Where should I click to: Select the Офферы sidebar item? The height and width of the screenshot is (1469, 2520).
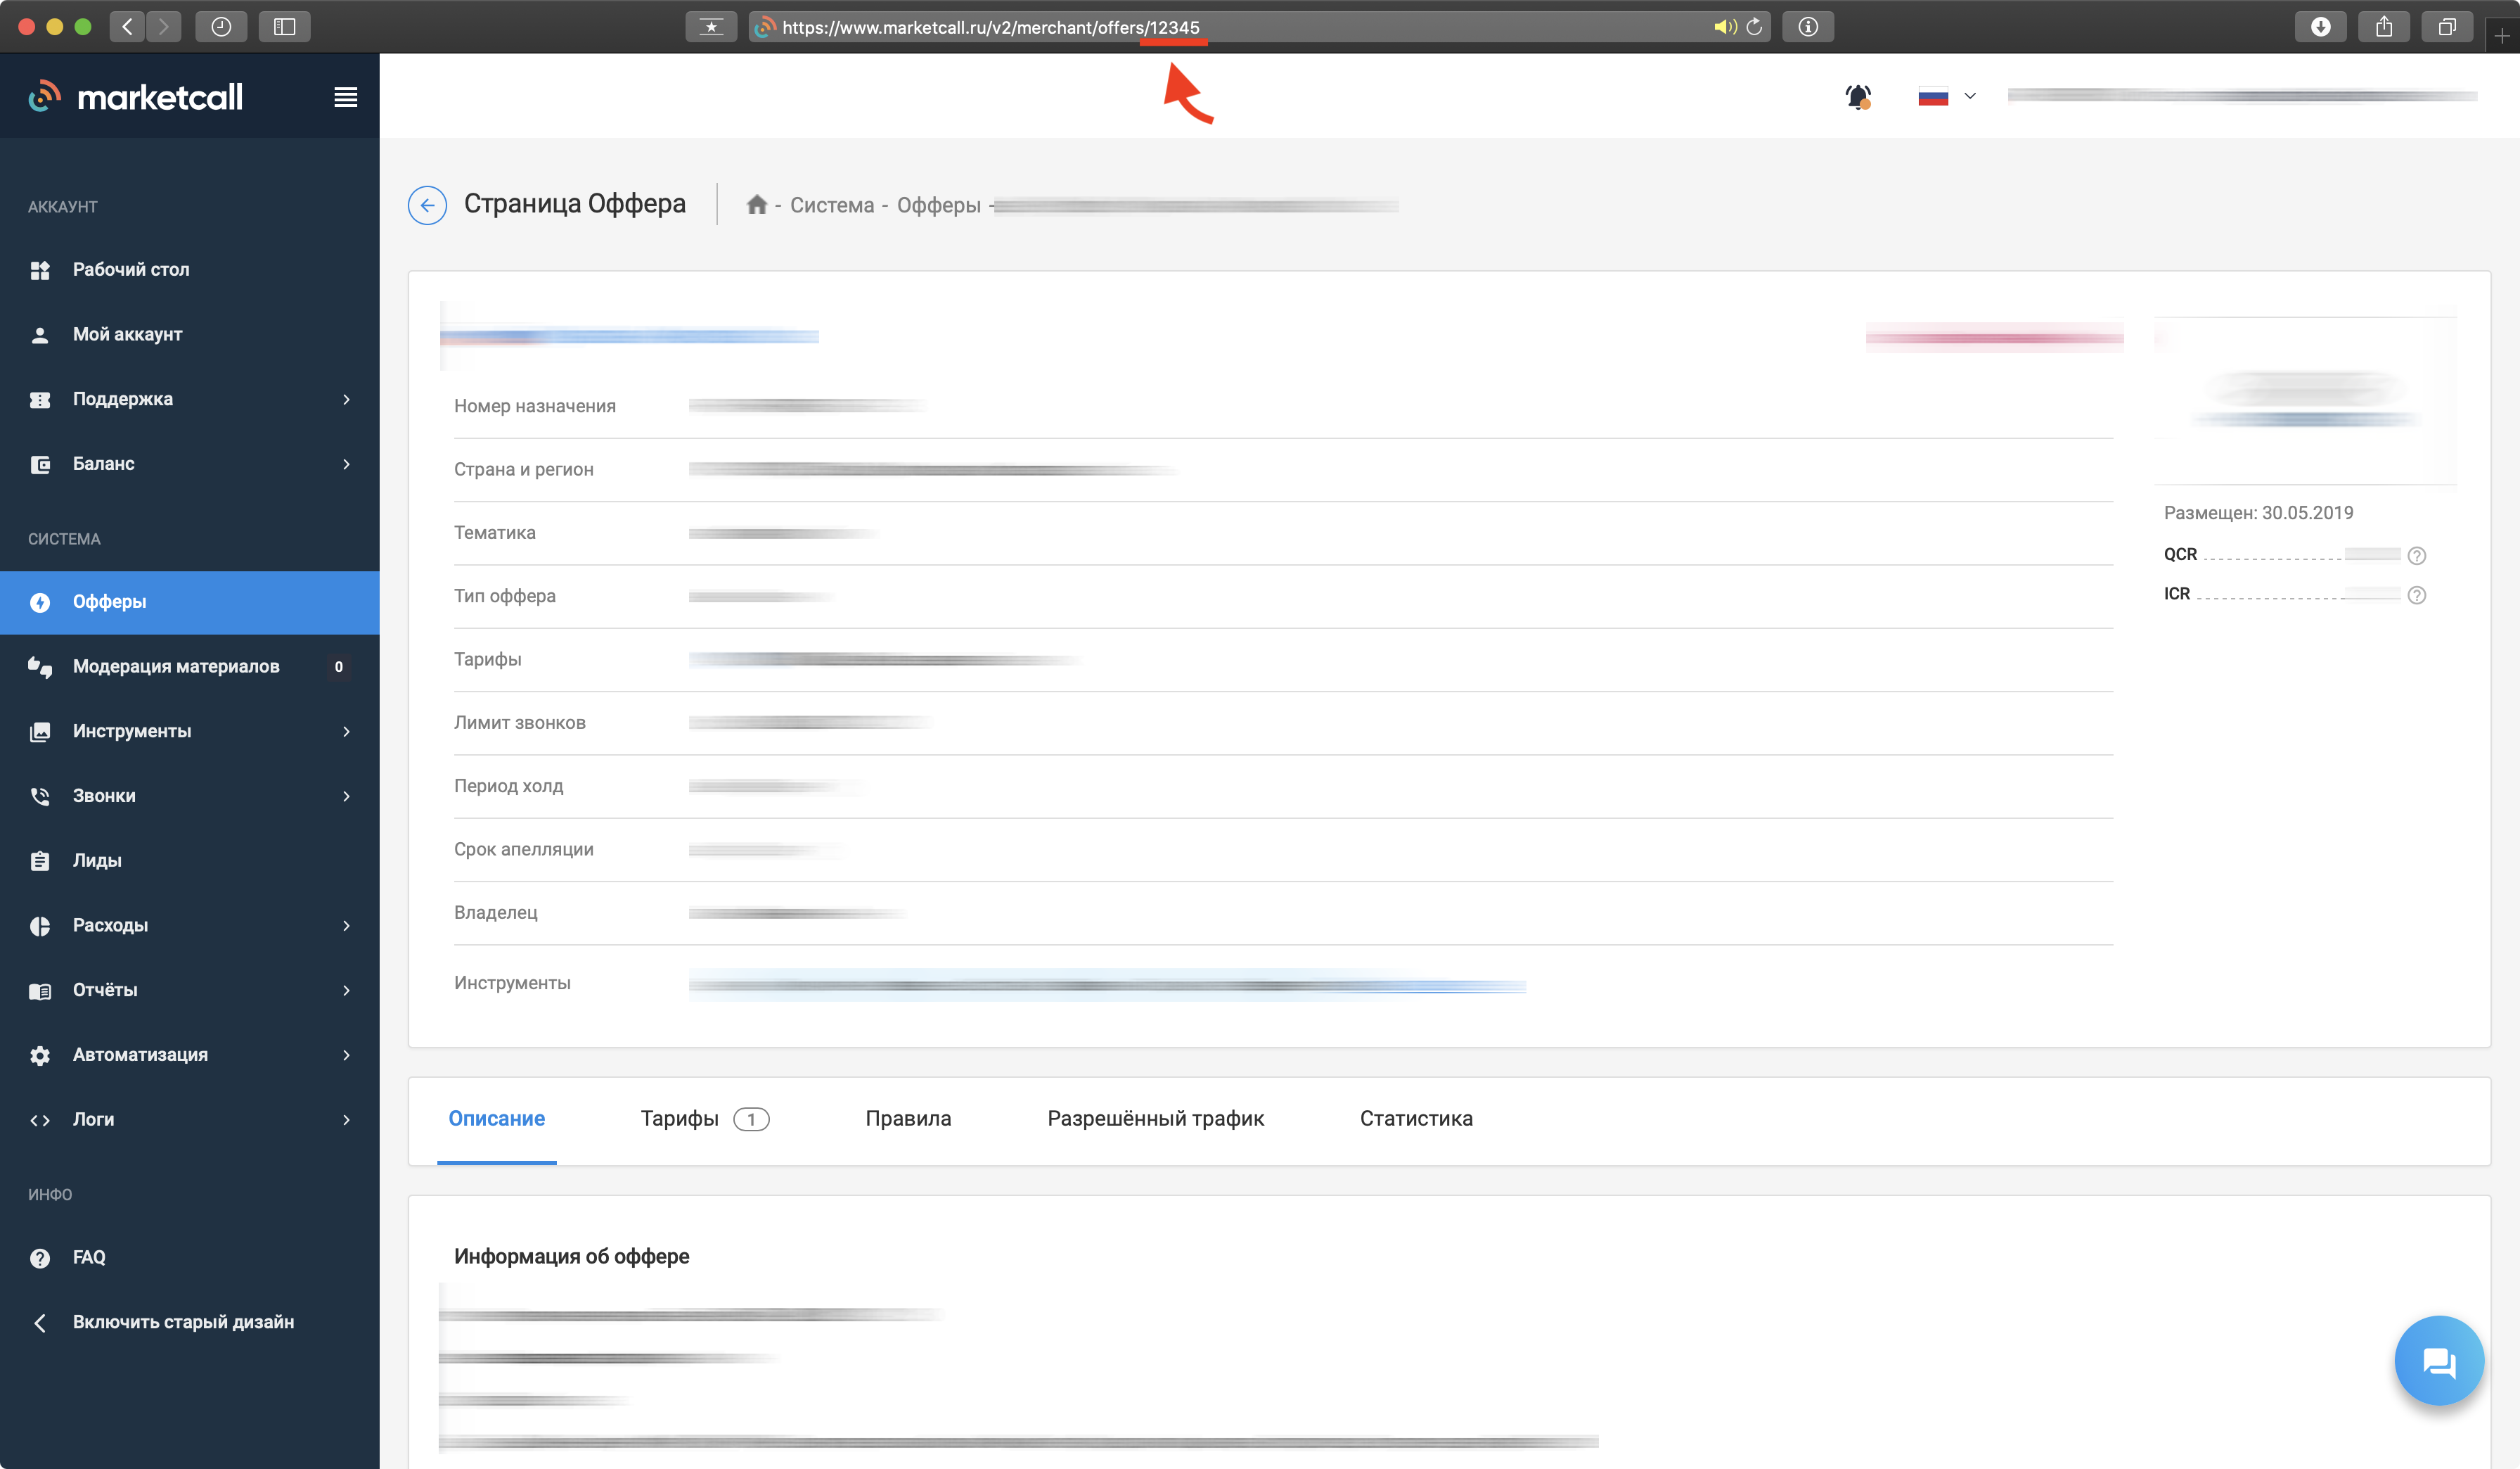point(190,602)
